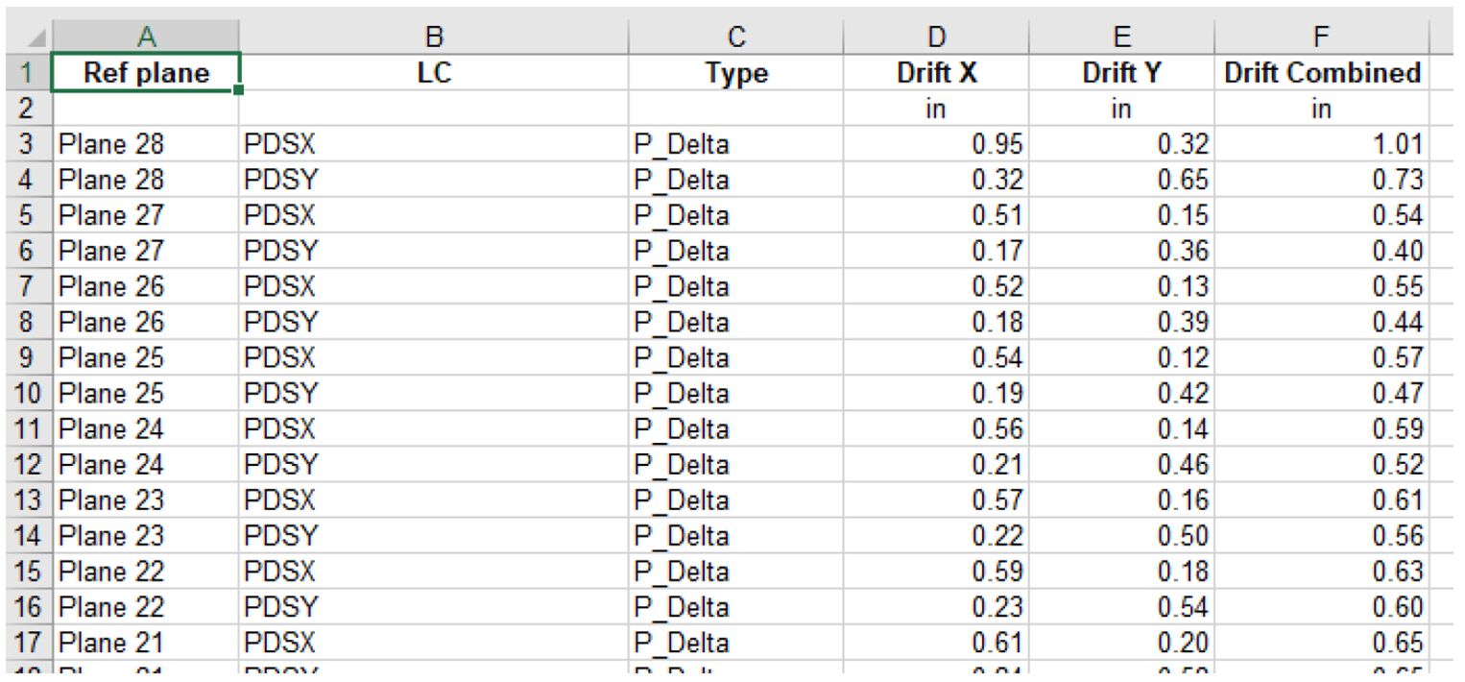Viewport: 1465px width, 682px height.
Task: Select the "Drift Combined" header cell
Action: pyautogui.click(x=1321, y=73)
